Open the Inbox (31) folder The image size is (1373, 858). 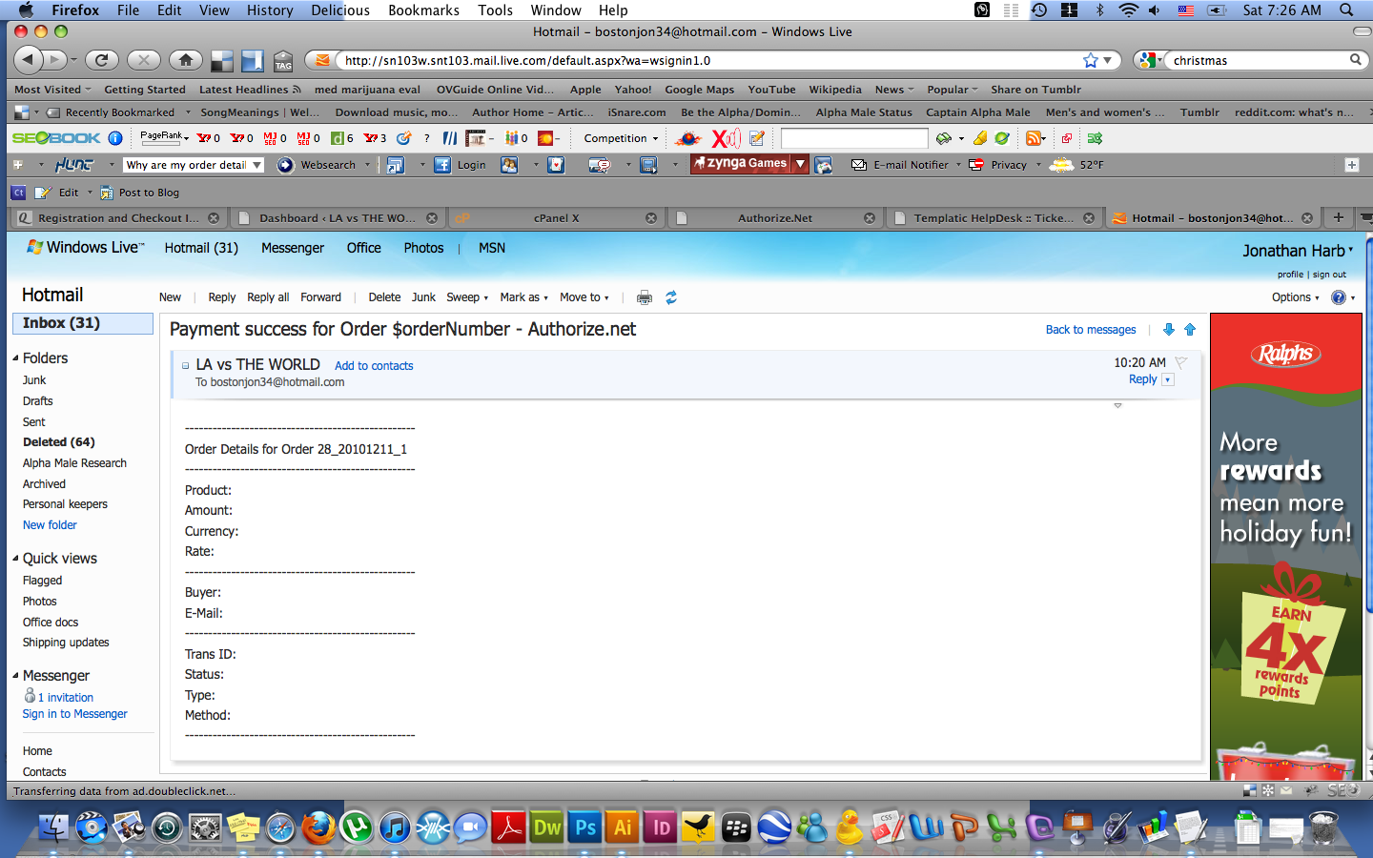coord(82,323)
